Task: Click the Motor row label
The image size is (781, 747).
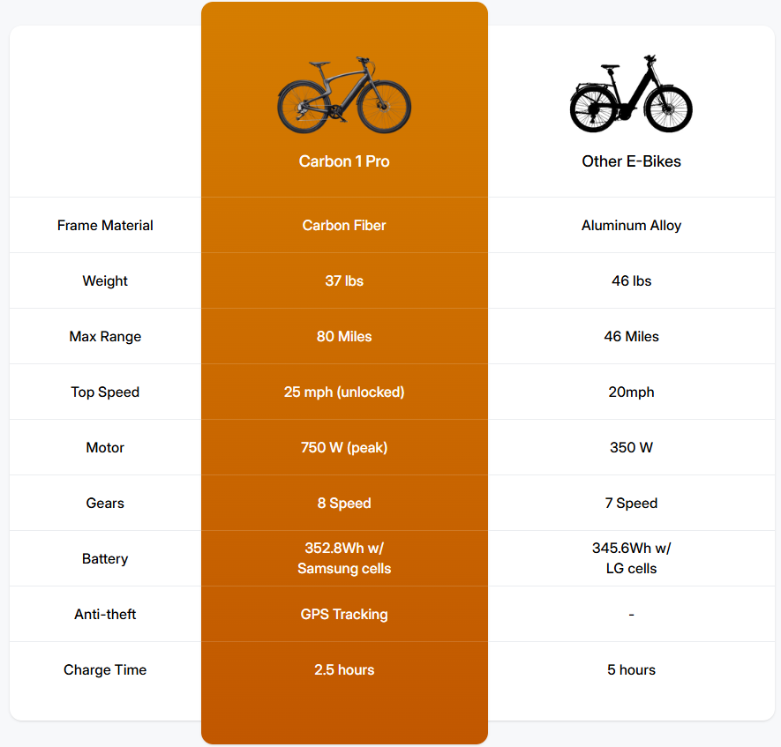Action: pyautogui.click(x=105, y=448)
